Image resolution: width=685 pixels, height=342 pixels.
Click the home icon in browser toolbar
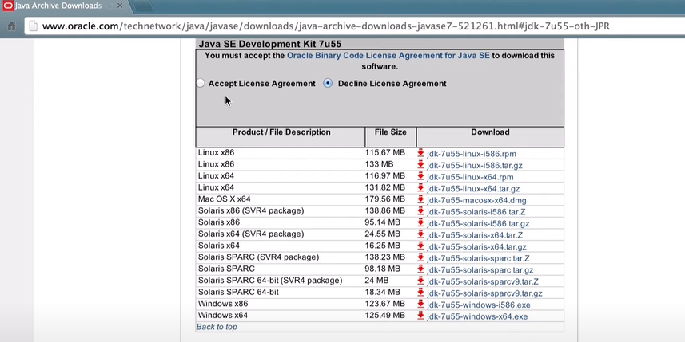tap(12, 26)
